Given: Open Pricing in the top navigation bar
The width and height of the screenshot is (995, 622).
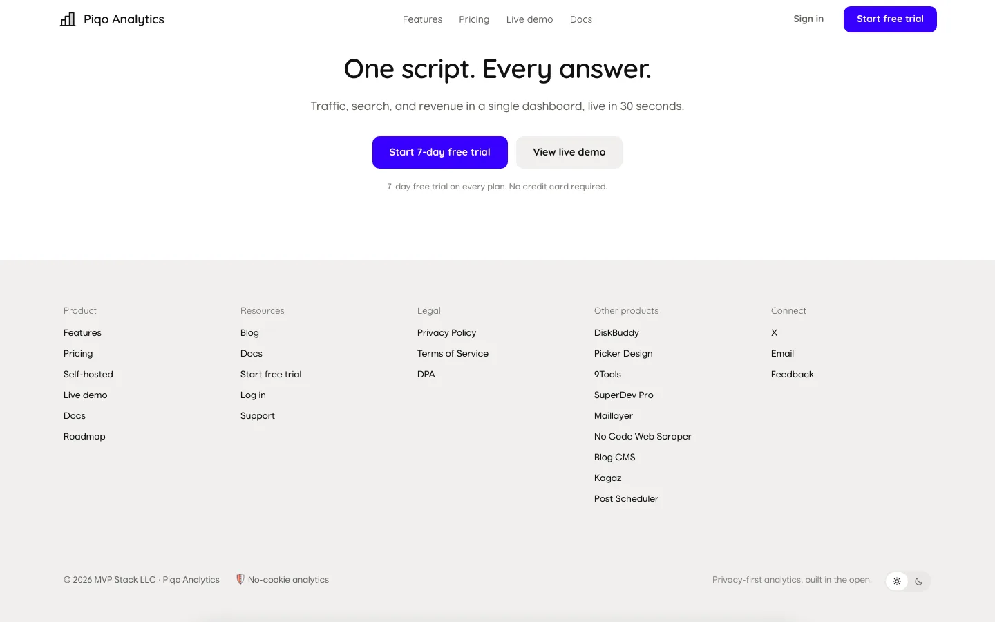Looking at the screenshot, I should 474,19.
